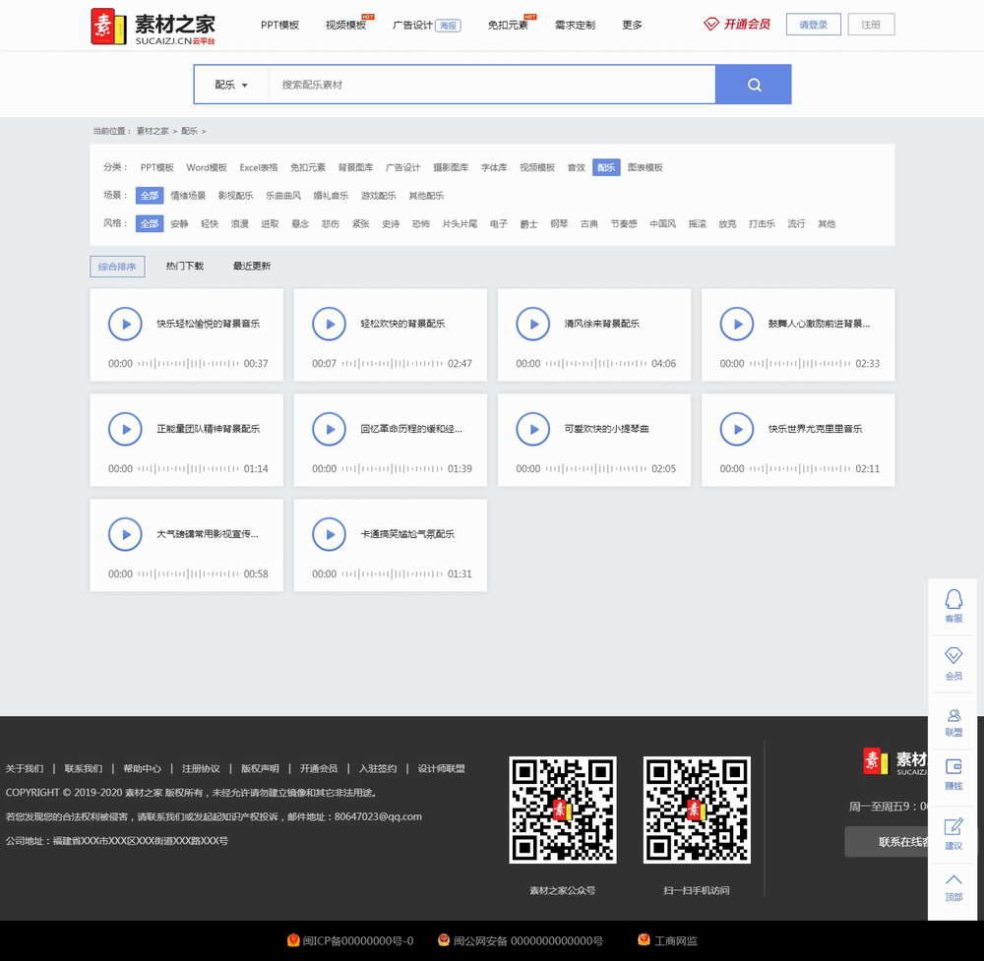Image resolution: width=984 pixels, height=961 pixels.
Task: Open PPT模板 in top navigation
Action: [x=279, y=26]
